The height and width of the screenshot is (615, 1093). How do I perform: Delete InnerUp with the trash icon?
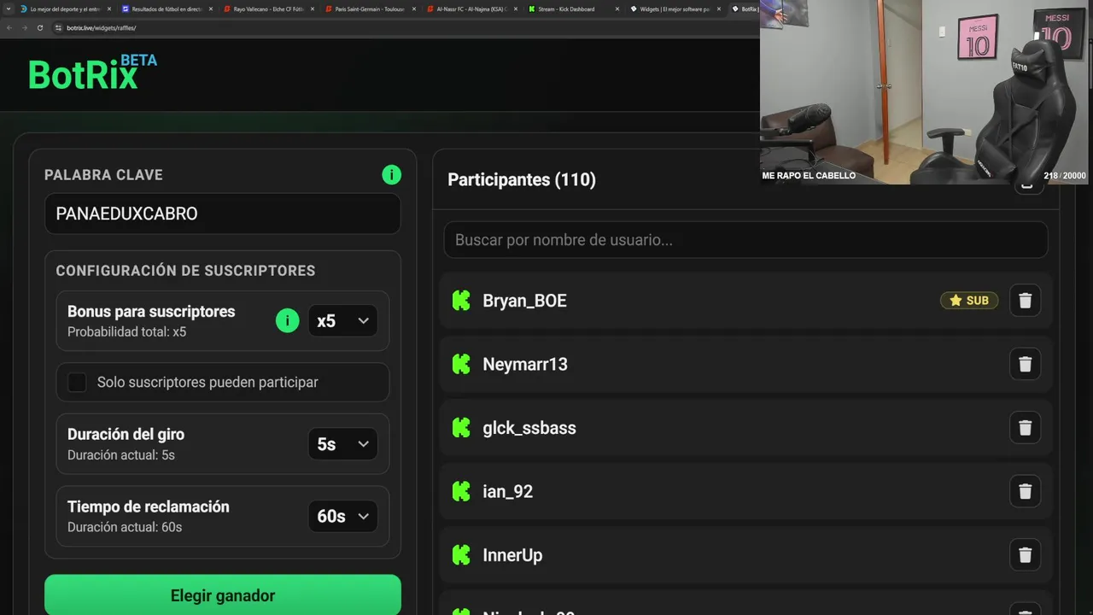pyautogui.click(x=1026, y=555)
